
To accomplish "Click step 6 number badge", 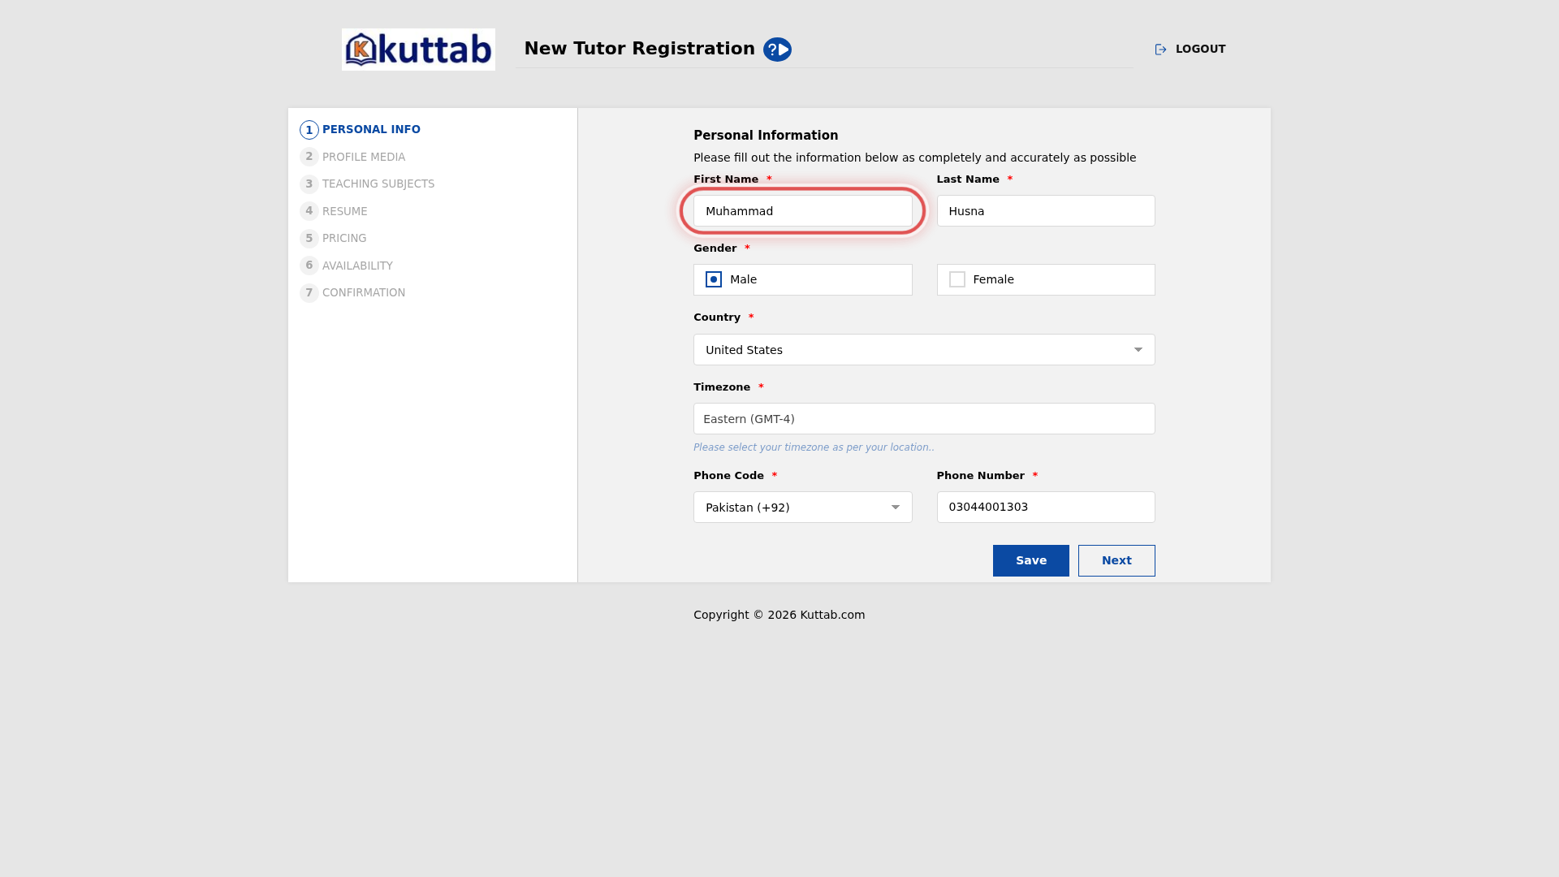I will tap(309, 266).
